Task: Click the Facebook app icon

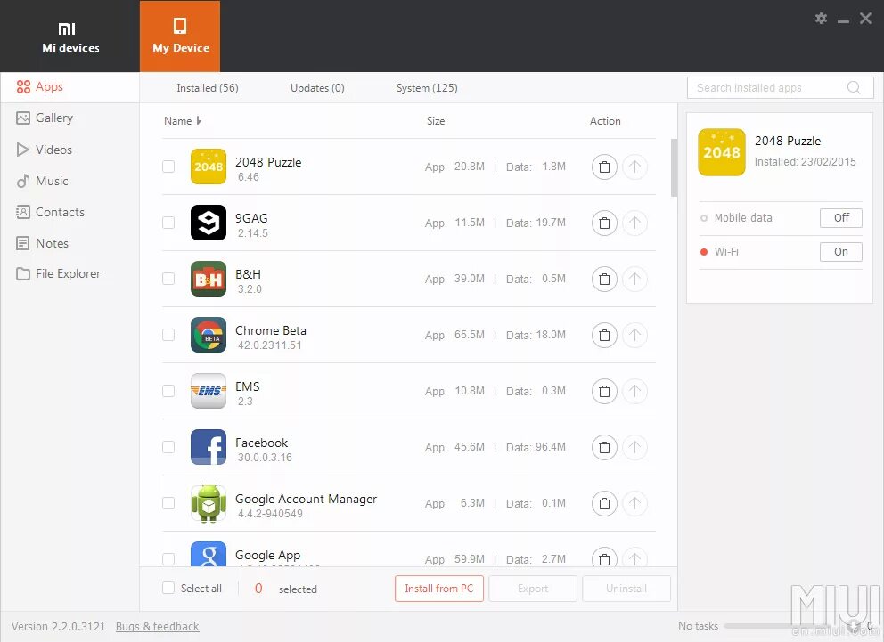Action: click(x=209, y=447)
